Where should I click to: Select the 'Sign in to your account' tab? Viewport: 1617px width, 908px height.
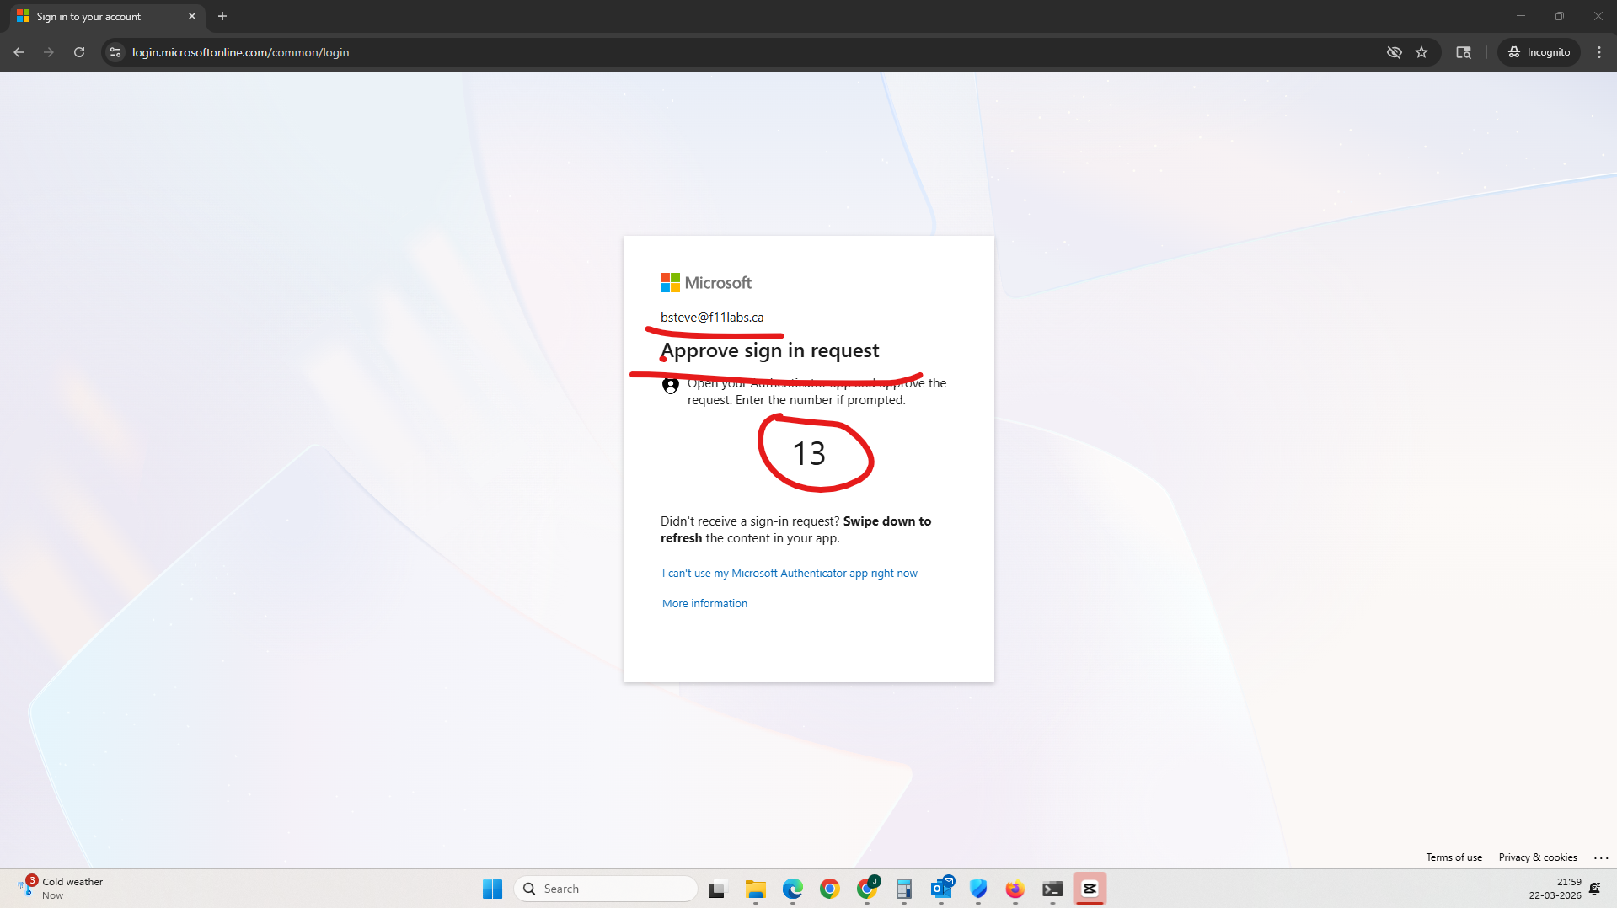93,16
